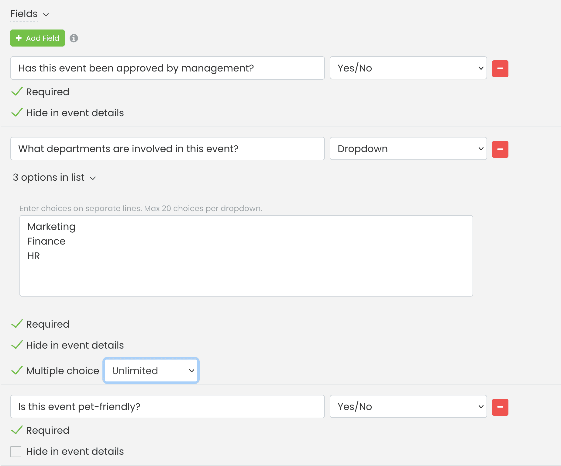Open the Unlimited multiple choice dropdown
Viewport: 561px width, 466px height.
[151, 370]
